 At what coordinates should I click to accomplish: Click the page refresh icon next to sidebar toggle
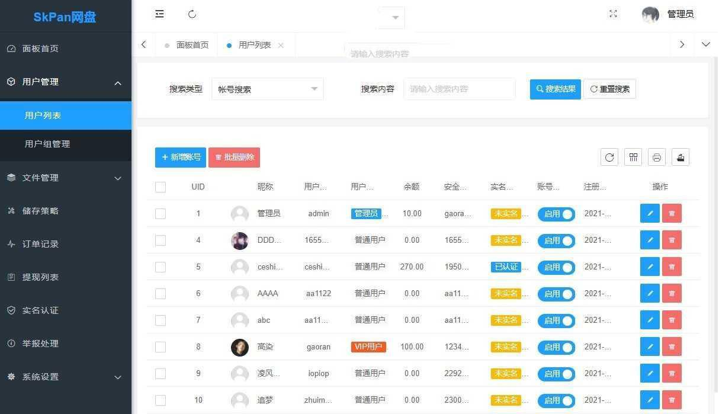coord(192,14)
